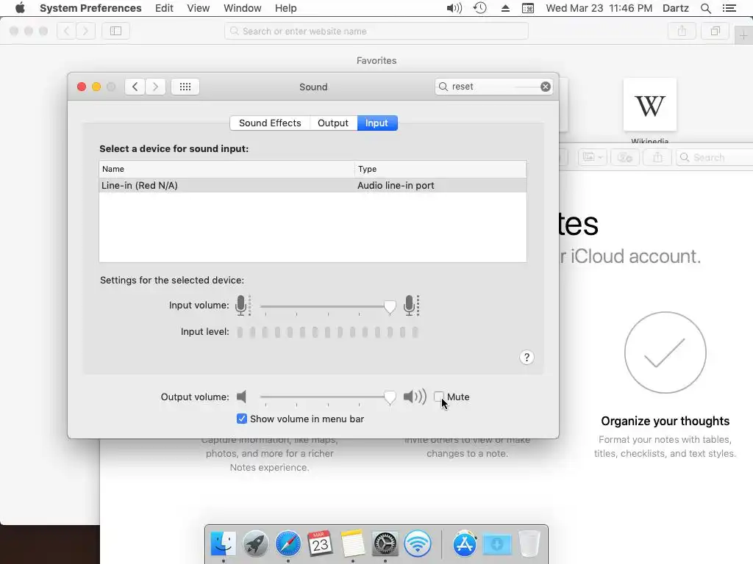
Task: Open Notes from the Dock
Action: click(x=352, y=544)
